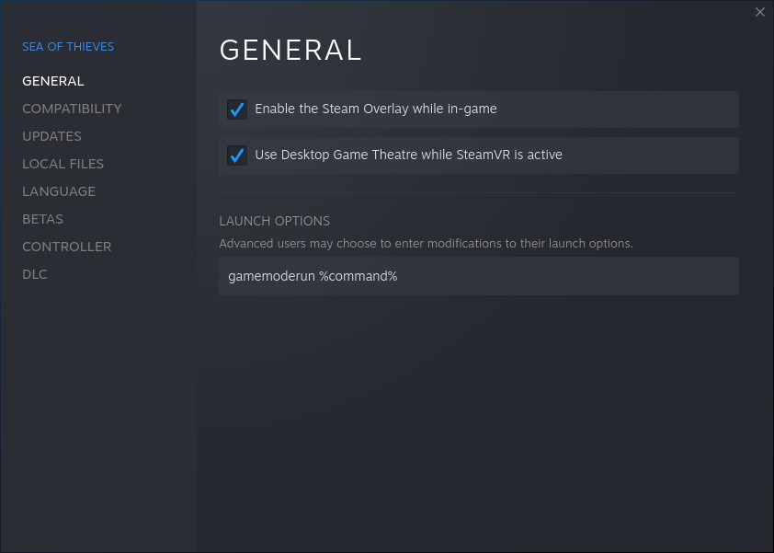Toggle Use Desktop Game Theatre option
The width and height of the screenshot is (774, 553).
479,156
